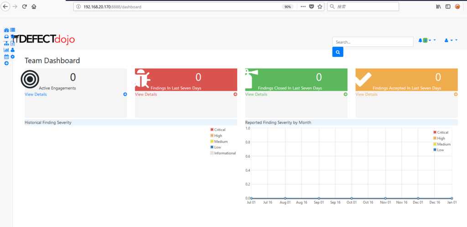Screen dimensions: 467x227
Task: Click the browser forward arrow
Action: pyautogui.click(x=15, y=6)
